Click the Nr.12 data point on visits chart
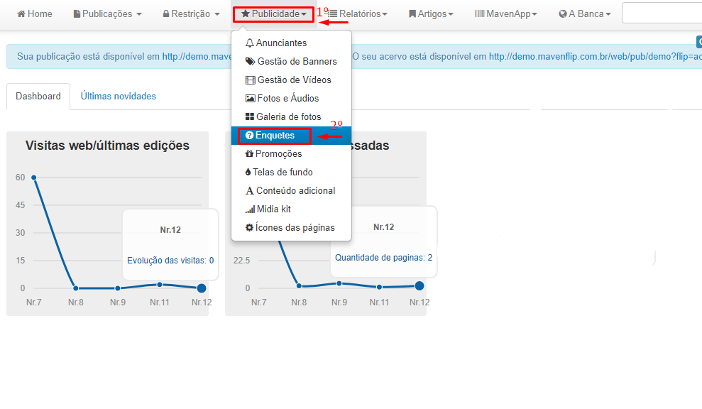Screen dimensions: 702x409 pos(202,288)
